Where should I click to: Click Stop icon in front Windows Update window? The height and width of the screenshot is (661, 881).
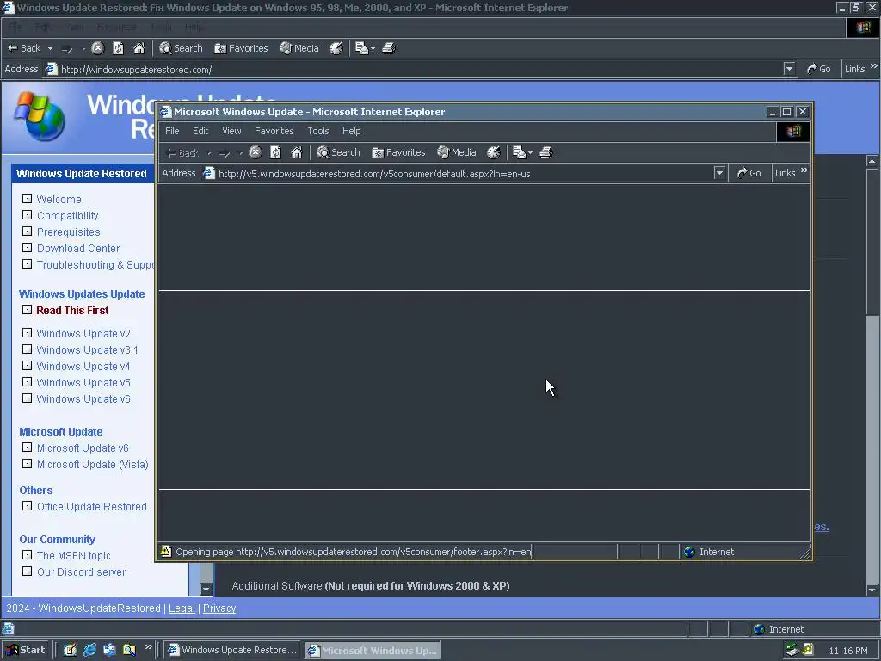pyautogui.click(x=255, y=152)
